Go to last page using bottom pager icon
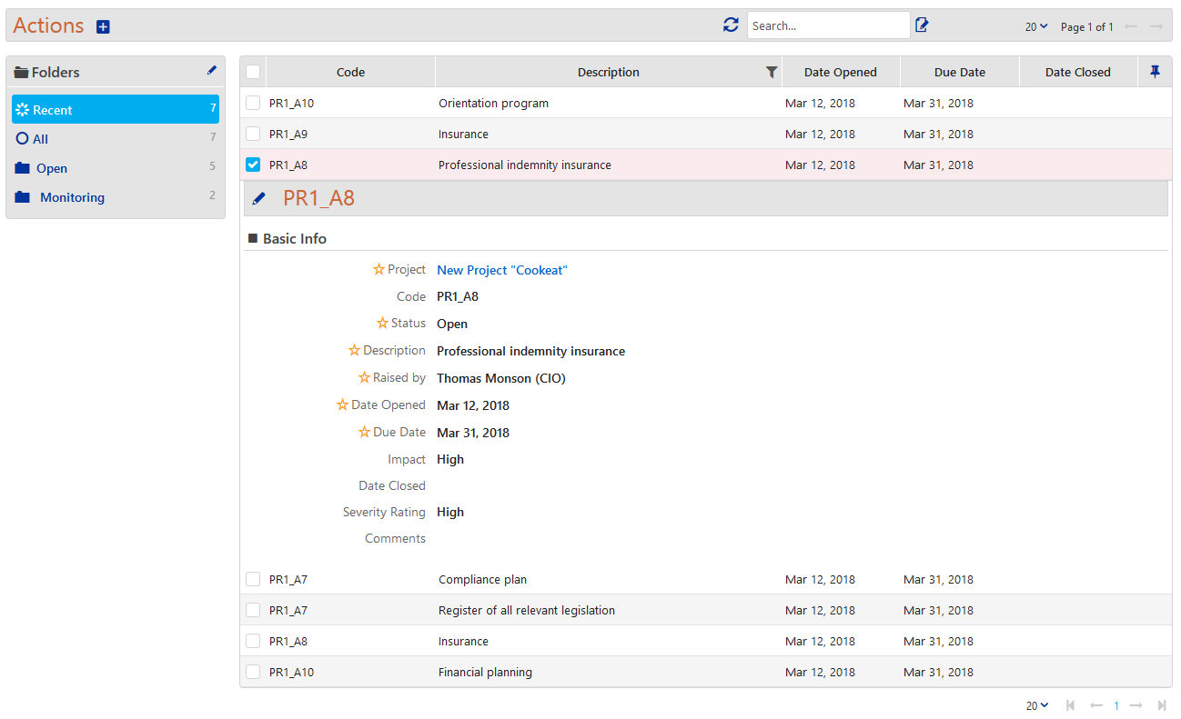Viewport: 1181px width, 719px height. pyautogui.click(x=1161, y=705)
